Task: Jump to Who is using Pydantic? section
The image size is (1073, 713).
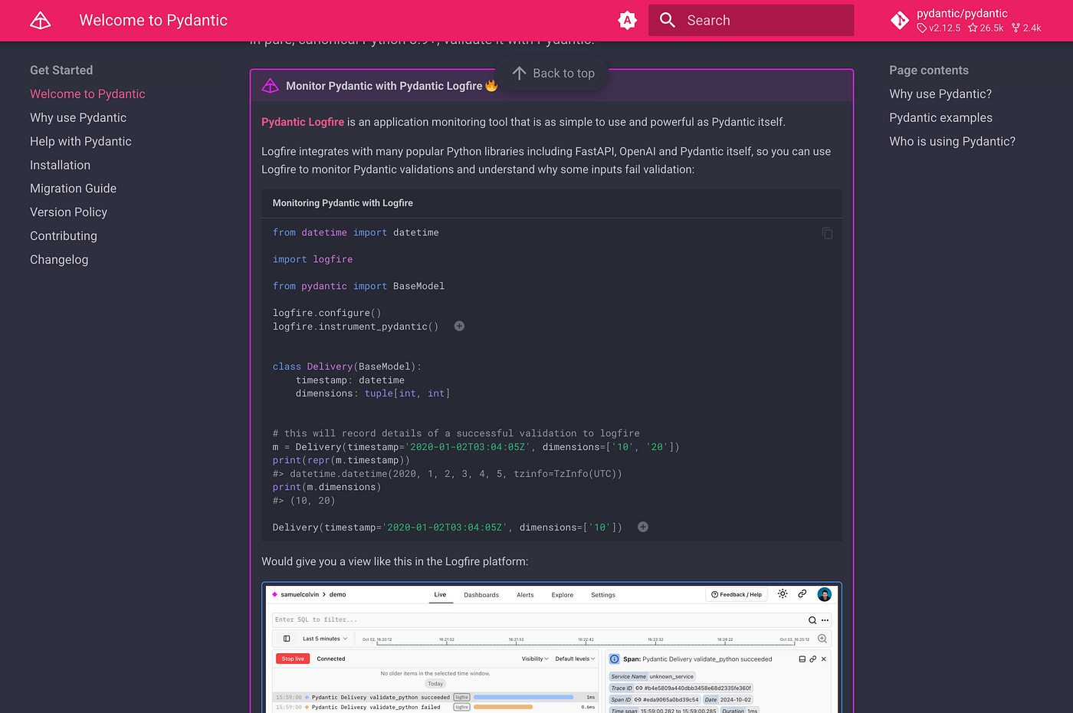Action: click(952, 141)
